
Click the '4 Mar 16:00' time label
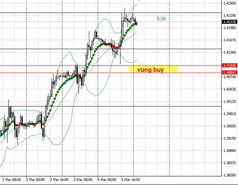131,180
